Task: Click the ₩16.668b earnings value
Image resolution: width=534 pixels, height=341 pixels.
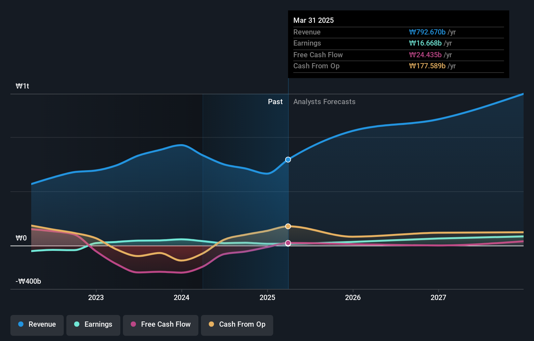Action: coord(425,43)
